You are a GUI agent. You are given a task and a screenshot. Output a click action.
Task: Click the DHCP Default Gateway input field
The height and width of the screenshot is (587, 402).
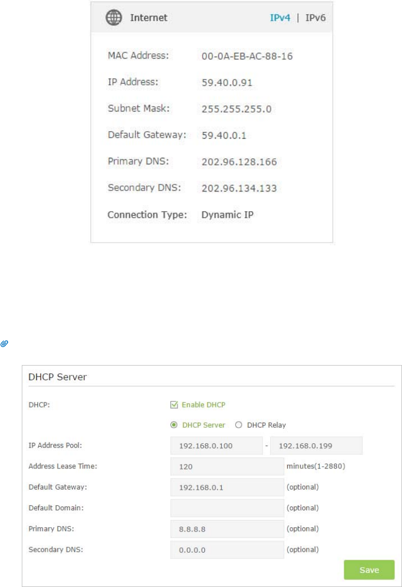point(227,487)
